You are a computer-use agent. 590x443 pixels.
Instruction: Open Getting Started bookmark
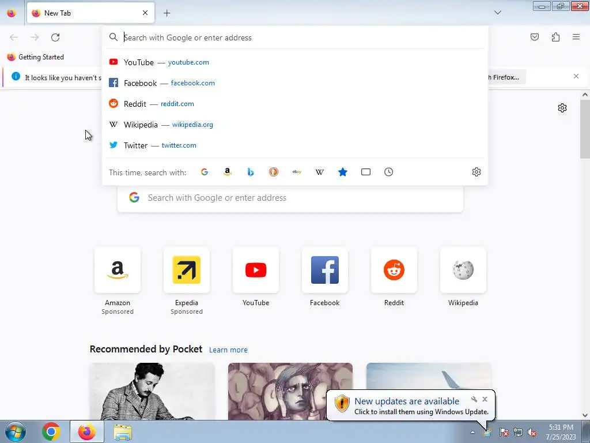35,57
